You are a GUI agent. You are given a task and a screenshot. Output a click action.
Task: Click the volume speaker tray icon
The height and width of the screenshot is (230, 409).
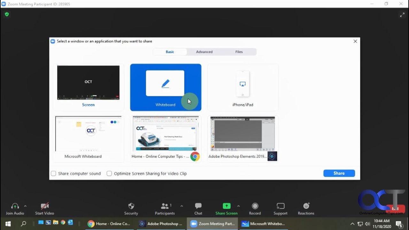click(x=367, y=224)
